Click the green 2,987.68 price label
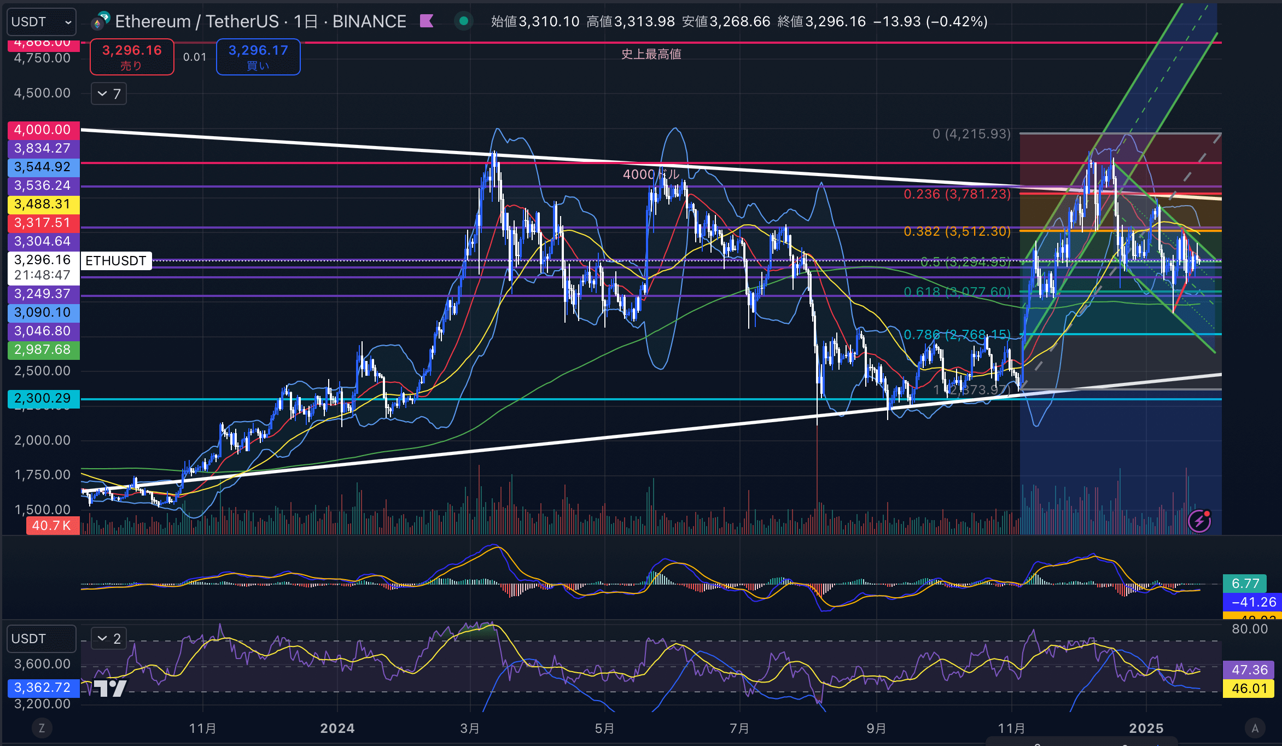1282x746 pixels. pyautogui.click(x=44, y=349)
